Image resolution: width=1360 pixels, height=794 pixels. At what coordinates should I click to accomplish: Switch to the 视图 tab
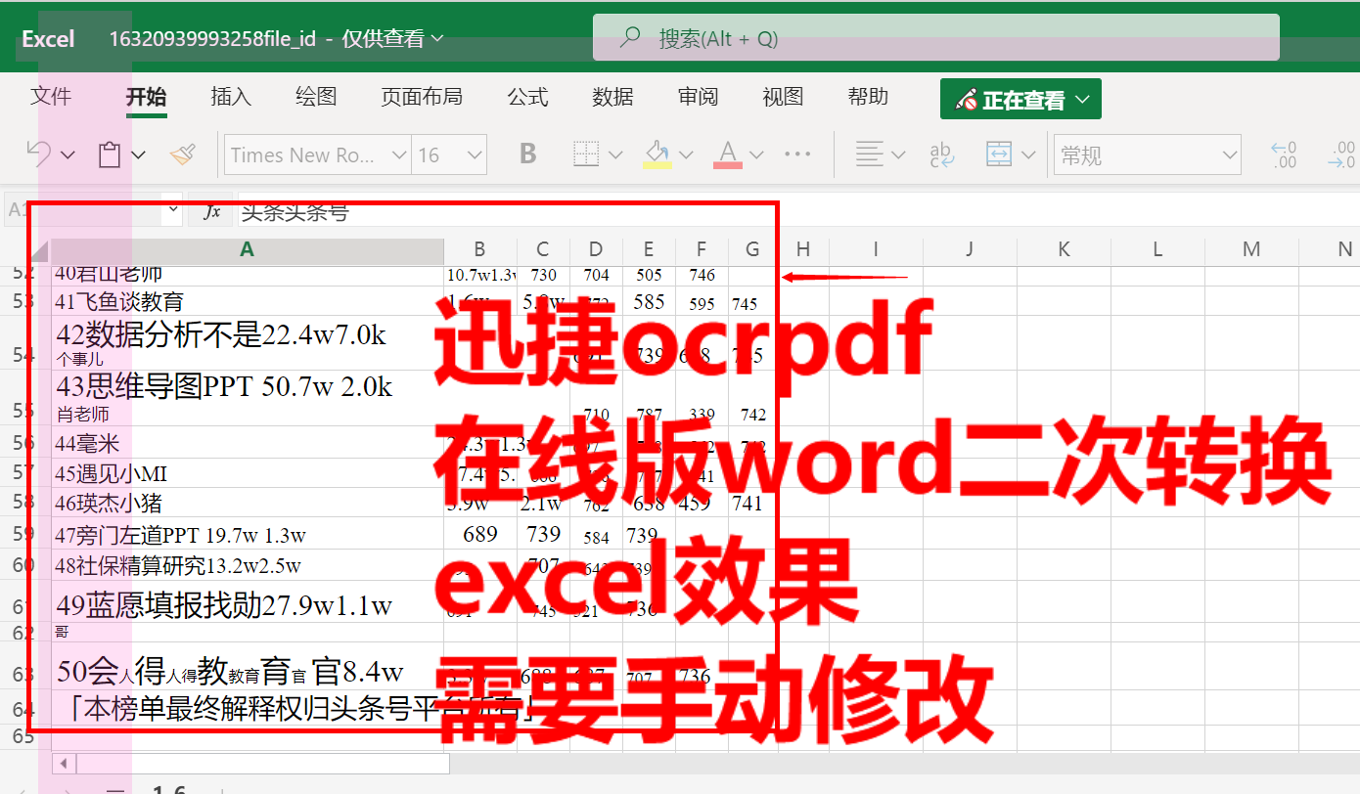click(x=783, y=96)
